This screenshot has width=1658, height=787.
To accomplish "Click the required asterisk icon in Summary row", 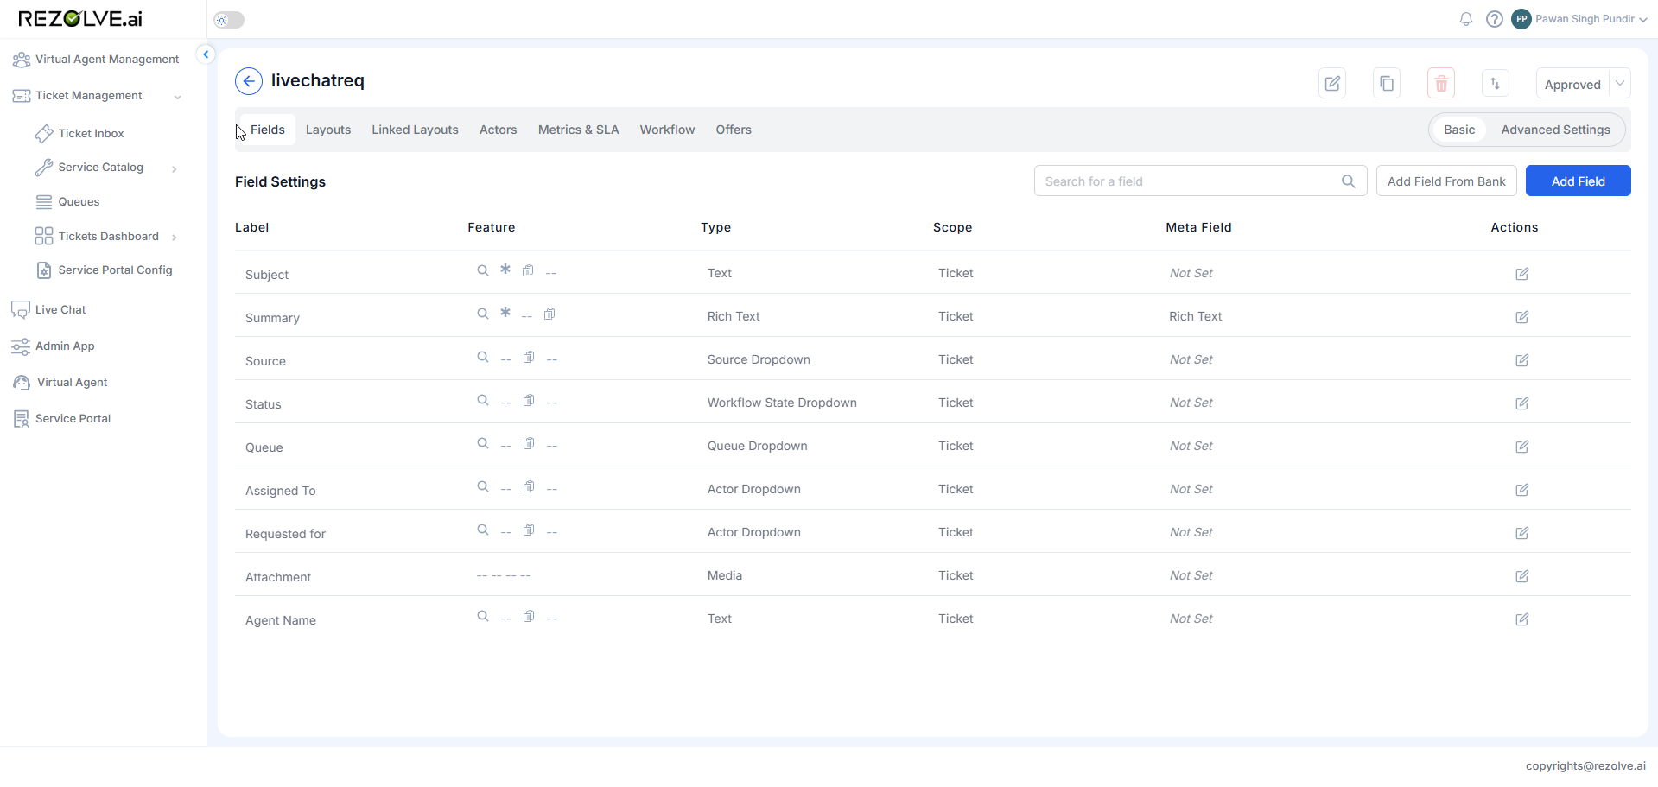I will [505, 313].
